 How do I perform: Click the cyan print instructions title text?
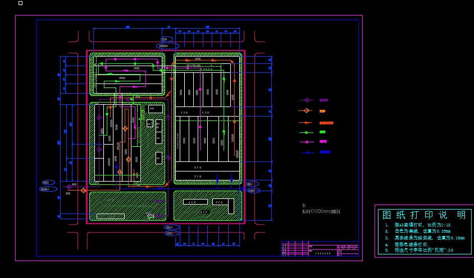pyautogui.click(x=423, y=215)
